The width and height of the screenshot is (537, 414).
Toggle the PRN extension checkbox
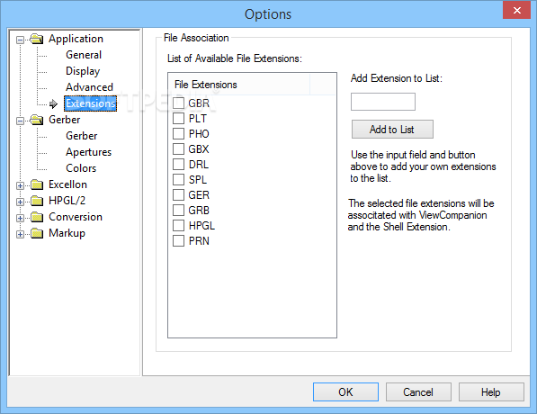178,241
